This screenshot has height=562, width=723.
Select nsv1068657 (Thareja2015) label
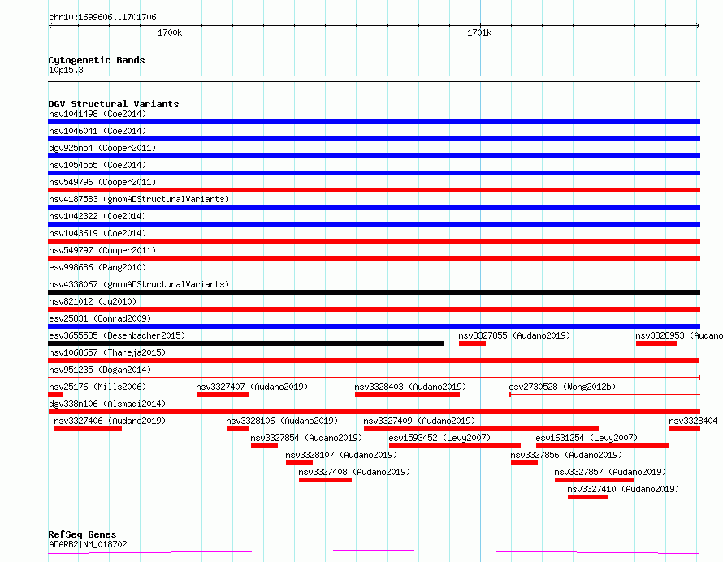107,352
